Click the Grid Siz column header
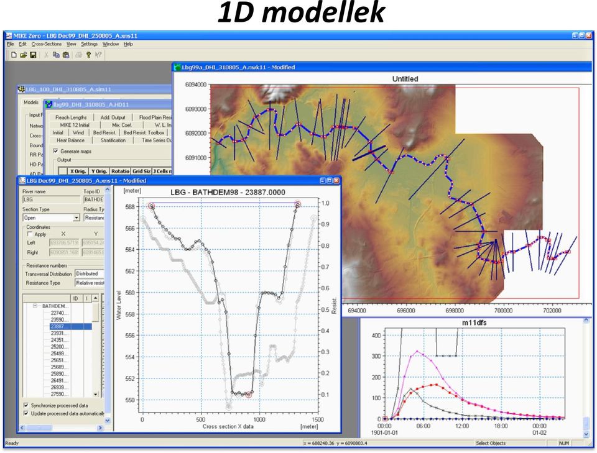 [x=142, y=172]
